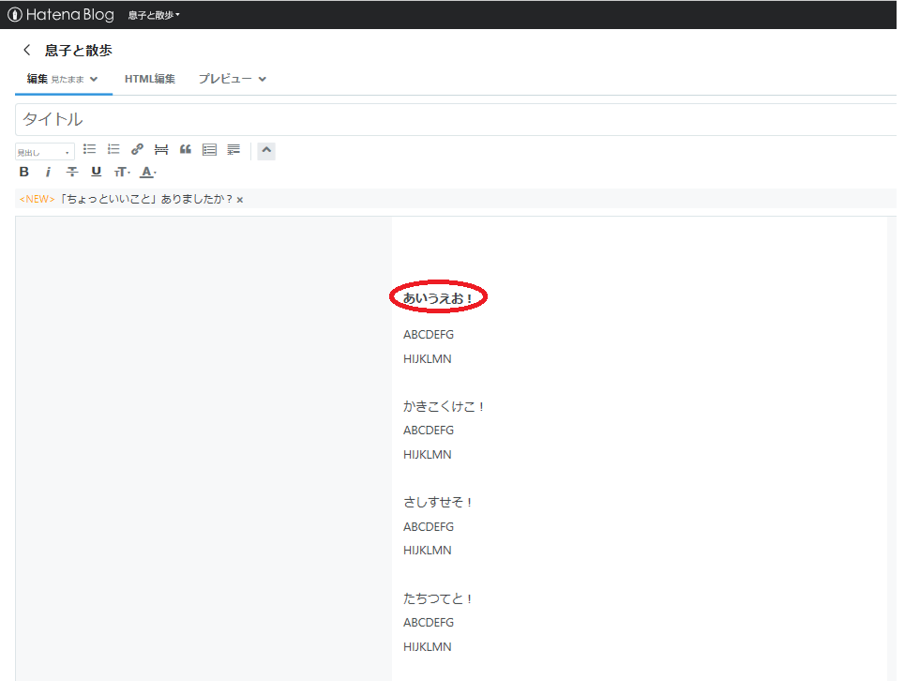905x681 pixels.
Task: Open the insert link tool
Action: coord(137,148)
